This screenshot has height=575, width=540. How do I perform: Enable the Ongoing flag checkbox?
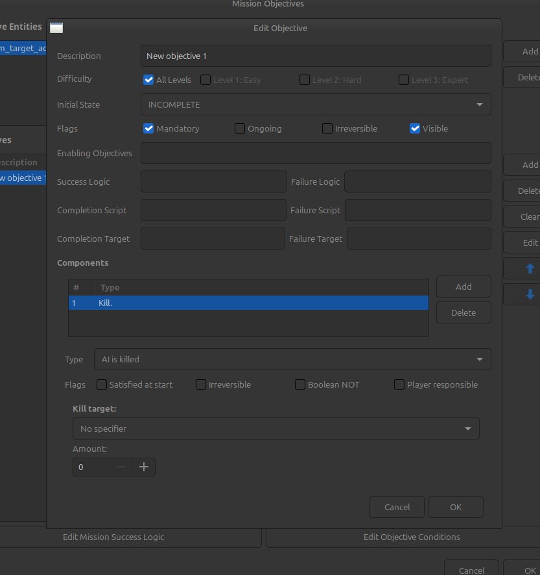coord(240,128)
